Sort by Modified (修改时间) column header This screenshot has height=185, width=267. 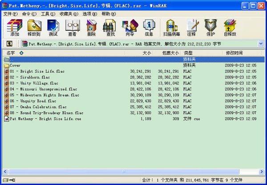point(243,53)
